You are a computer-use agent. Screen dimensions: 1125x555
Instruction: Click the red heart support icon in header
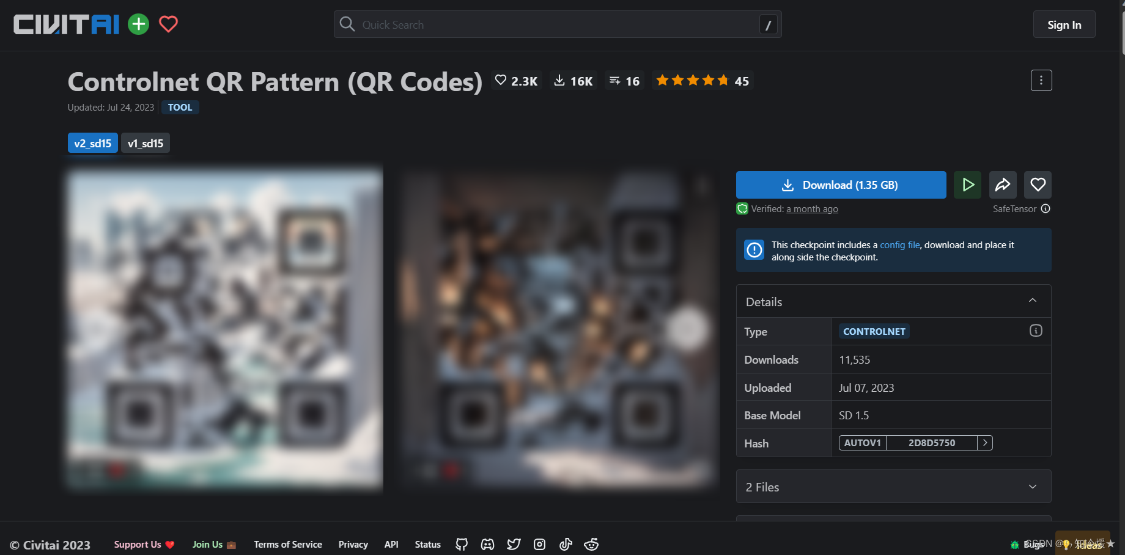(168, 24)
